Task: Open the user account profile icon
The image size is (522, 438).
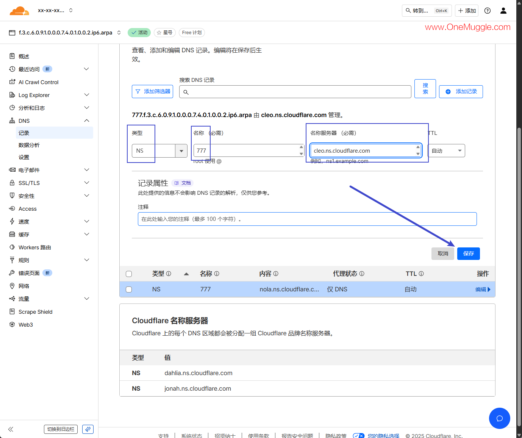Action: [503, 11]
